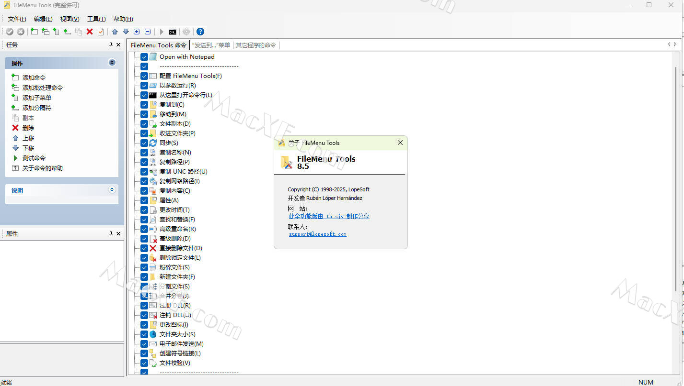Click the Collapse all minus toolbar icon
Viewport: 684px width, 386px height.
(148, 32)
